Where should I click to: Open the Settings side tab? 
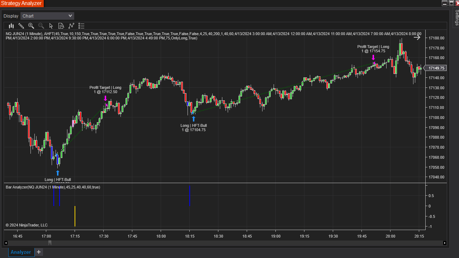456,18
